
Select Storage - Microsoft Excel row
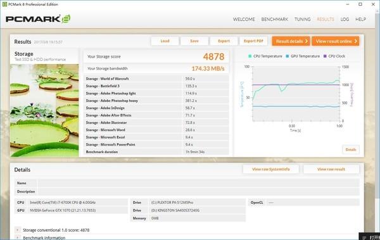point(156,137)
